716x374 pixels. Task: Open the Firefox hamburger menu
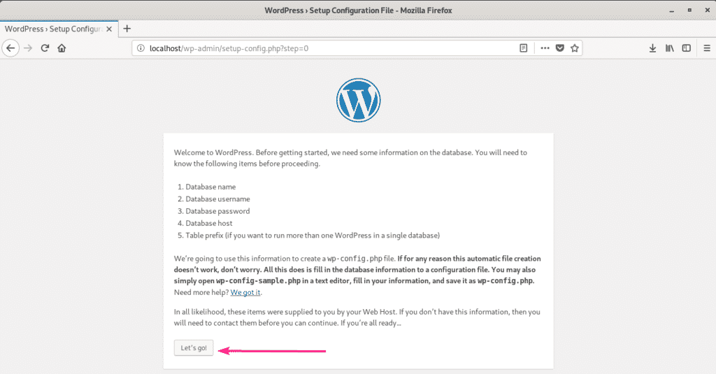[704, 48]
